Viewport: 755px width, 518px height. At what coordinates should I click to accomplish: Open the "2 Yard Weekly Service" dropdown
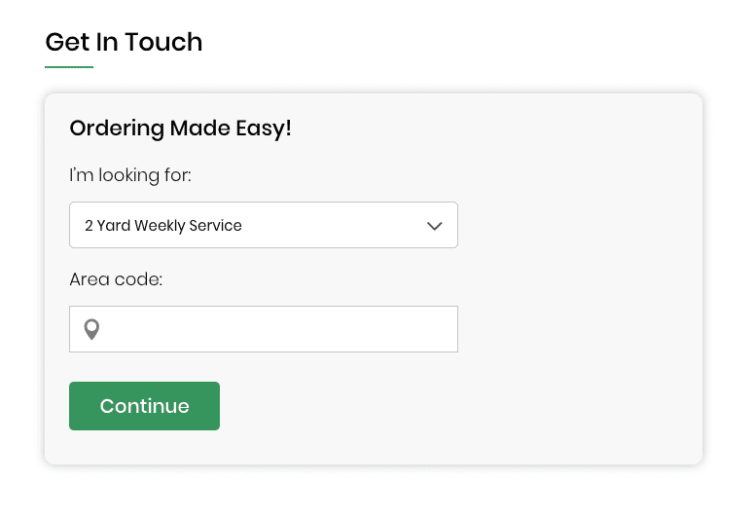(x=263, y=225)
